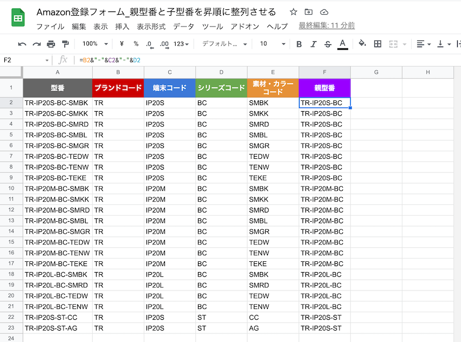Viewport: 461px width, 342px height.
Task: Open the 表示形式 menu
Action: click(151, 26)
